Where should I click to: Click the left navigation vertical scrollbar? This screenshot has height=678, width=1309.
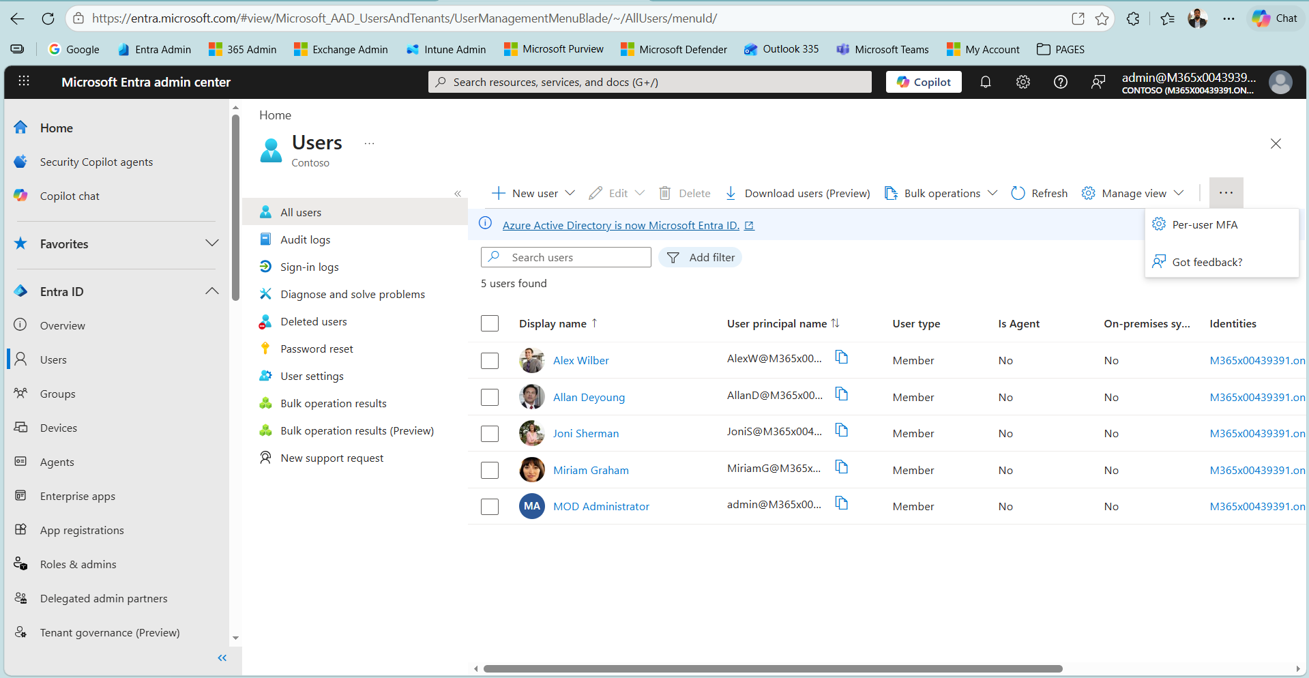(x=235, y=207)
